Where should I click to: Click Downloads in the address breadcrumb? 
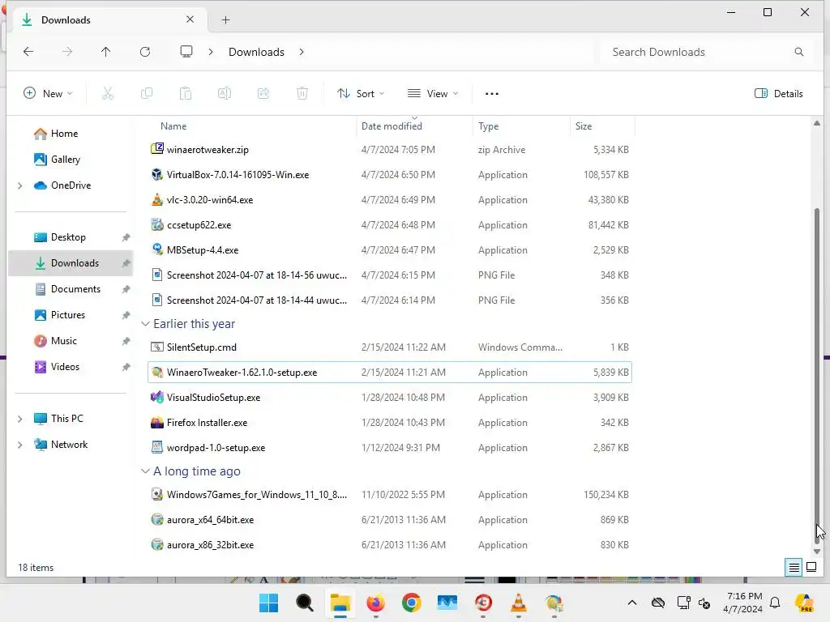(256, 52)
